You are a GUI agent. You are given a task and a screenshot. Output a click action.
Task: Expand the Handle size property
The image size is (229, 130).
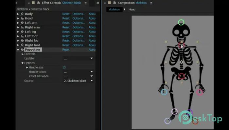point(27,67)
